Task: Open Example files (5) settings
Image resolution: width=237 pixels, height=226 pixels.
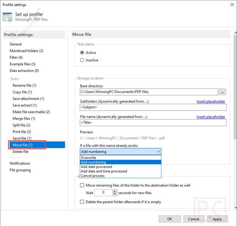Action: click(23, 64)
